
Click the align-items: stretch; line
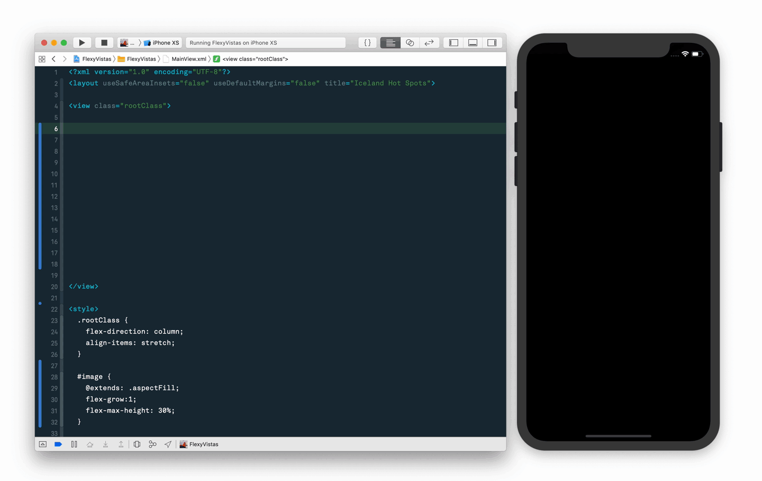130,343
